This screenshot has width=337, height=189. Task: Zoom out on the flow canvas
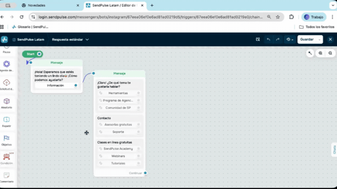coord(330,53)
